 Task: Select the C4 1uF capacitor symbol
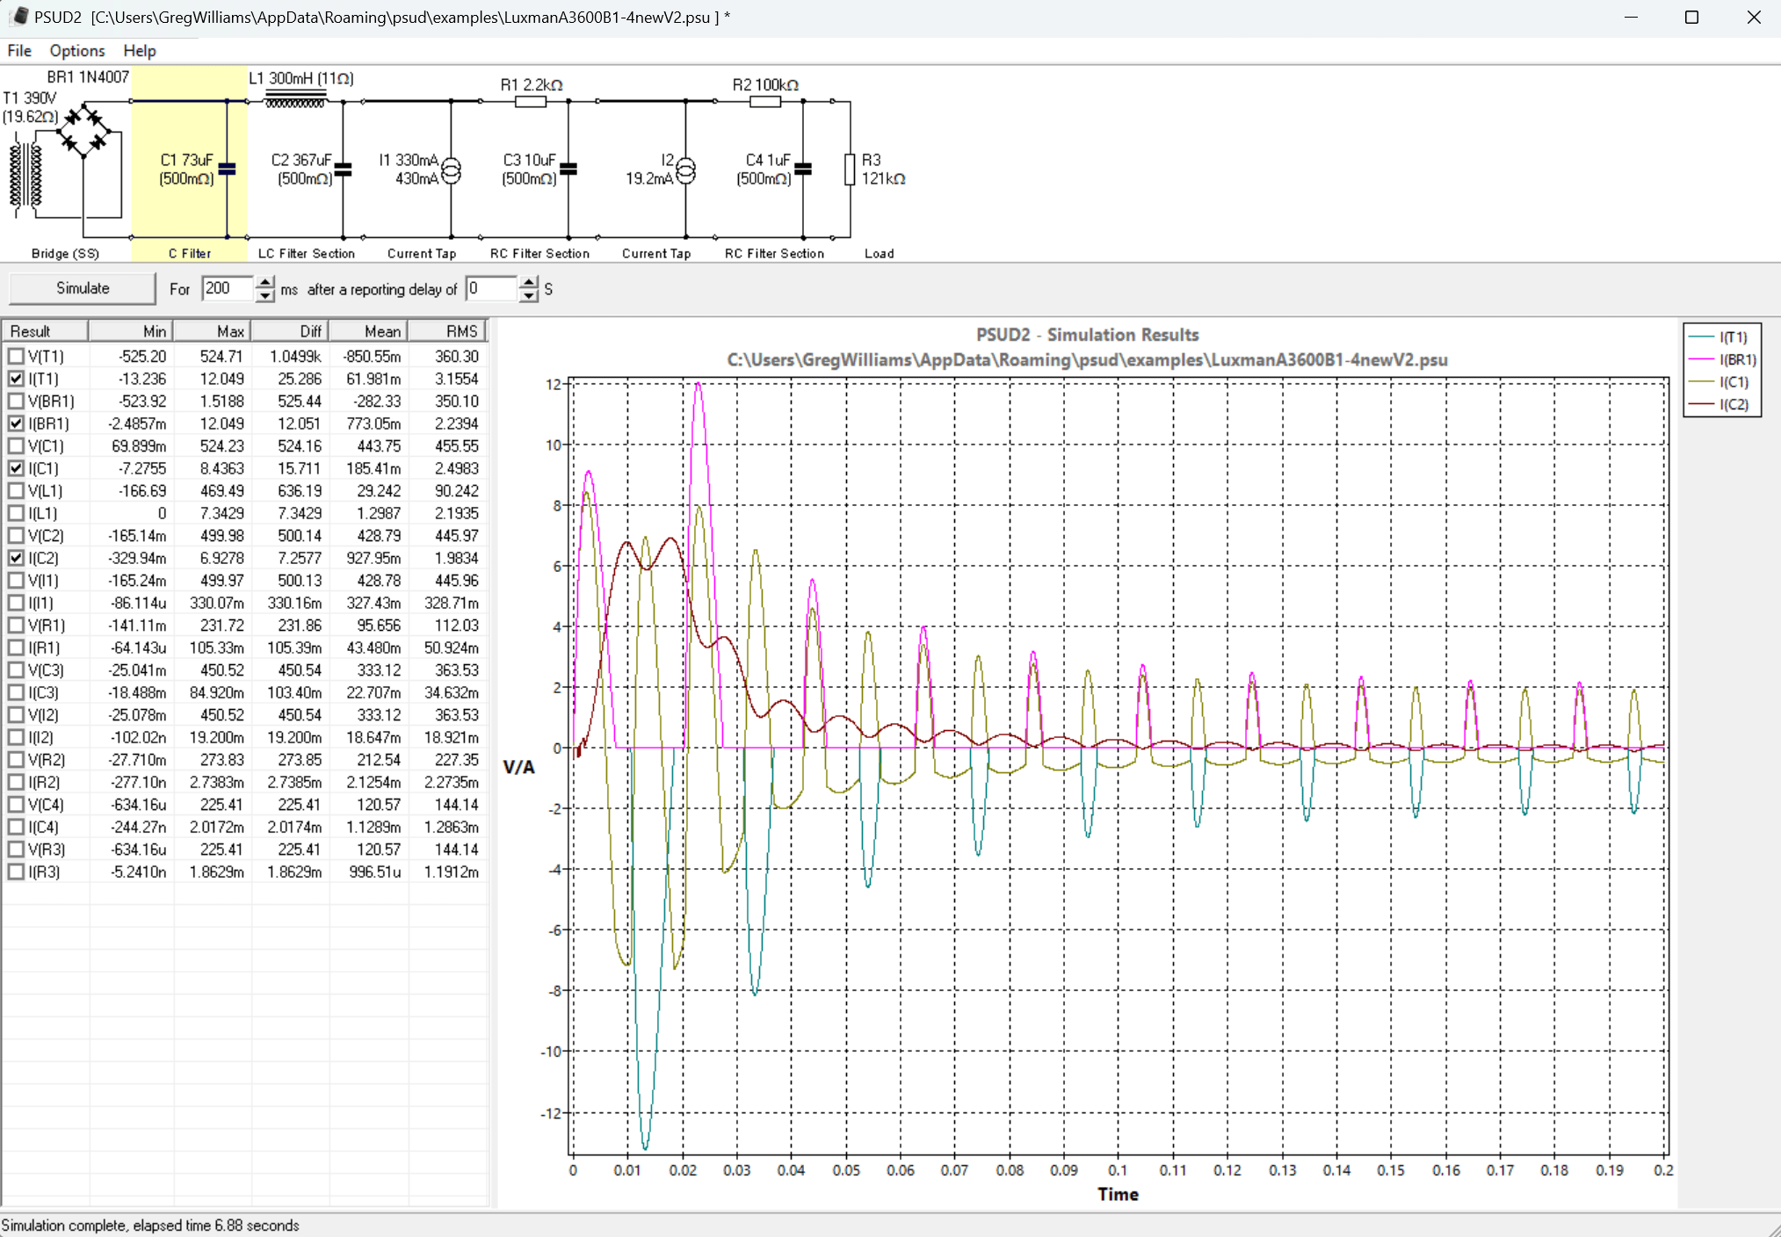tap(803, 169)
